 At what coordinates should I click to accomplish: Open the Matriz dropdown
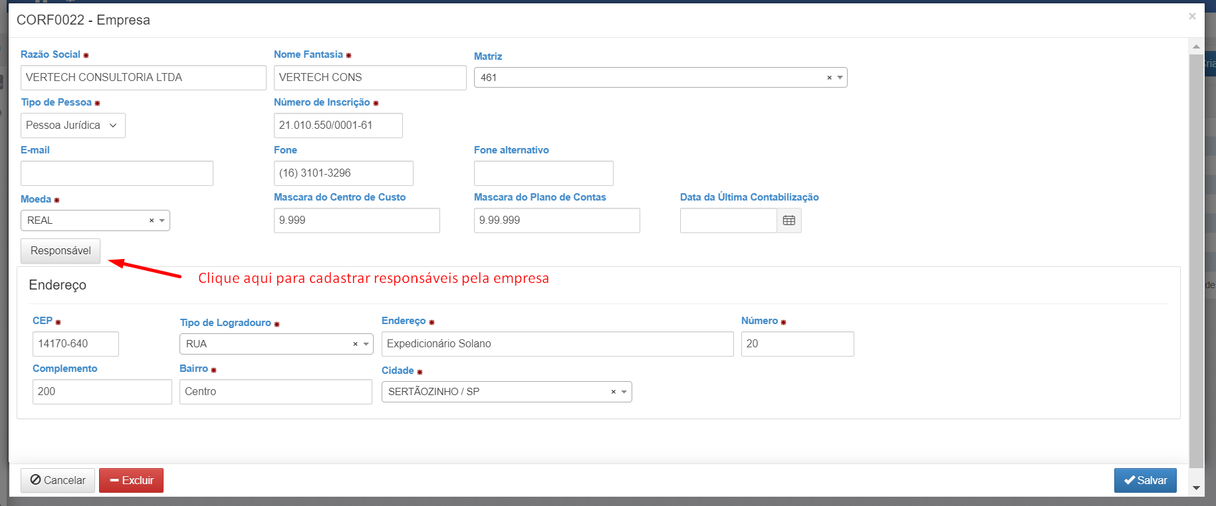coord(840,78)
